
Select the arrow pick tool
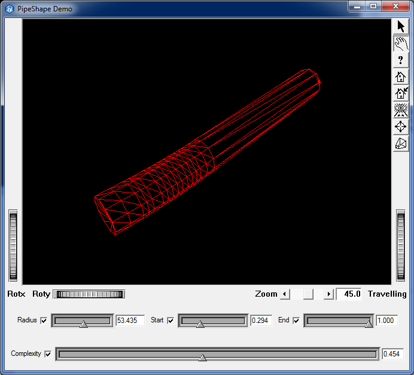401,26
